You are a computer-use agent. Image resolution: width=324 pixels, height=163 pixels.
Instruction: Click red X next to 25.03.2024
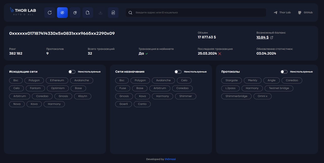coord(220,54)
